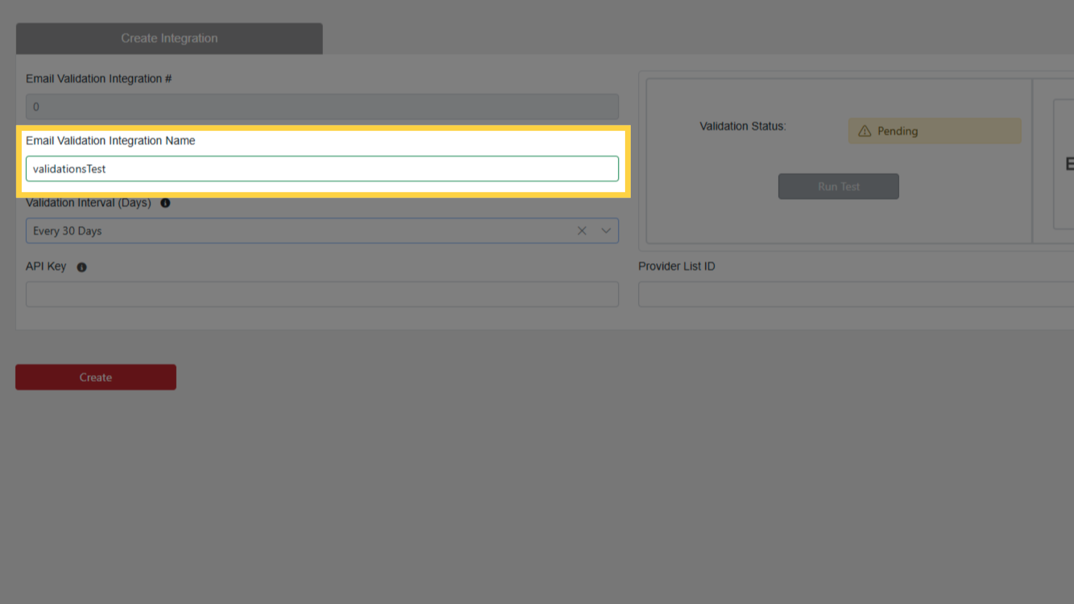Screen dimensions: 1074x604
Task: Click the red Create button
Action: pos(96,377)
